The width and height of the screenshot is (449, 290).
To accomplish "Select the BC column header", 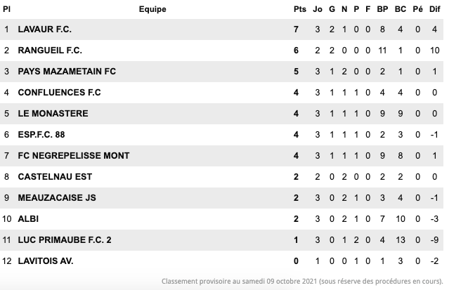I will [x=401, y=9].
